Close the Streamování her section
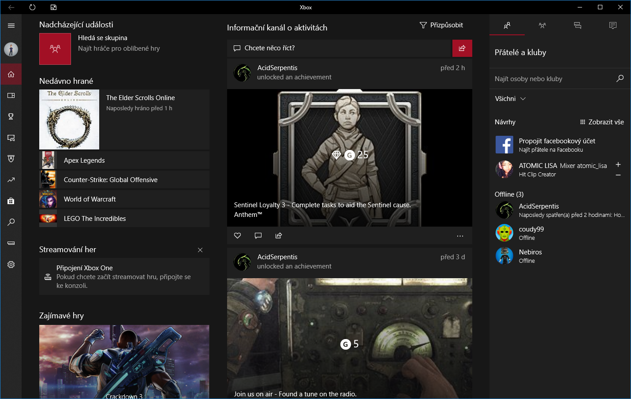This screenshot has height=399, width=631. pyautogui.click(x=200, y=250)
